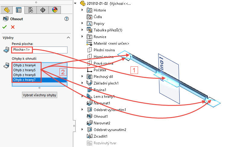The width and height of the screenshot is (226, 147).
Task: Expand the Rovnice node
Action: [x=82, y=37]
